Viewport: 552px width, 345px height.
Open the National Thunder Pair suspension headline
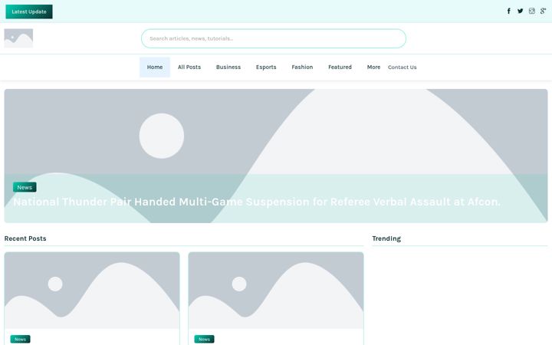pyautogui.click(x=257, y=202)
